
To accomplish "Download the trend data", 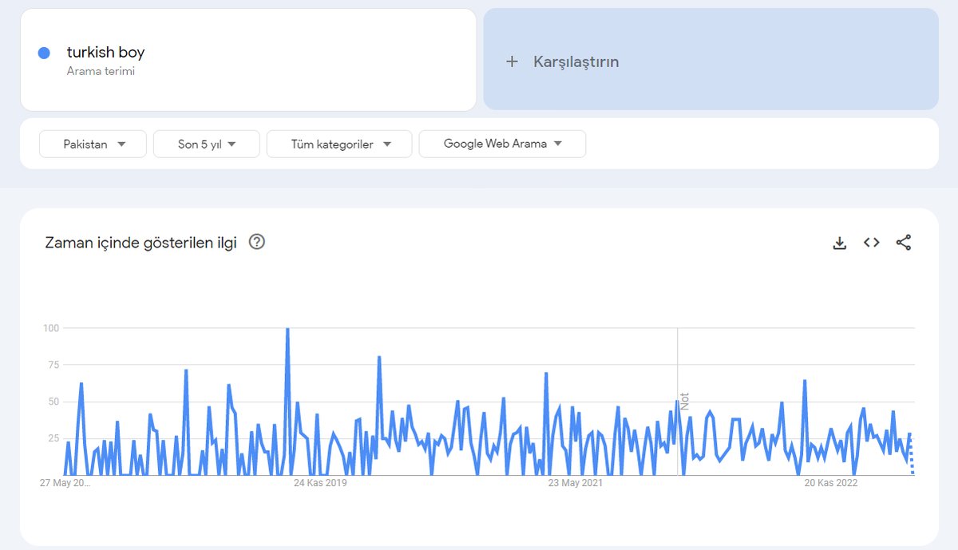I will click(840, 242).
